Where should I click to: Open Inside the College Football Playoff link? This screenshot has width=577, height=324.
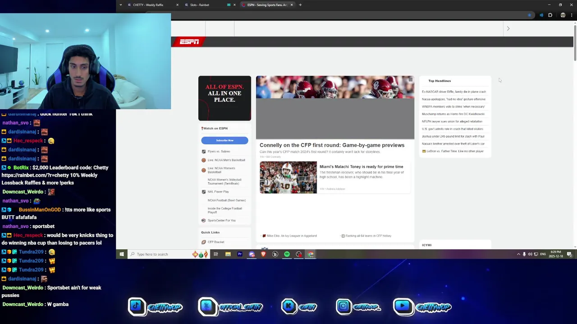tap(225, 210)
